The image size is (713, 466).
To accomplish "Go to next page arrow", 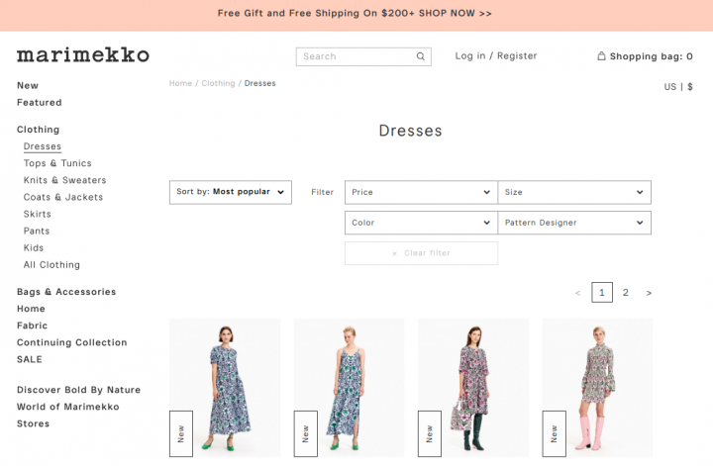I will pyautogui.click(x=649, y=293).
